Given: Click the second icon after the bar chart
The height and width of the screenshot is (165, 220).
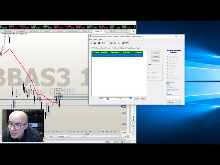Looking at the screenshot, I should (115, 43).
